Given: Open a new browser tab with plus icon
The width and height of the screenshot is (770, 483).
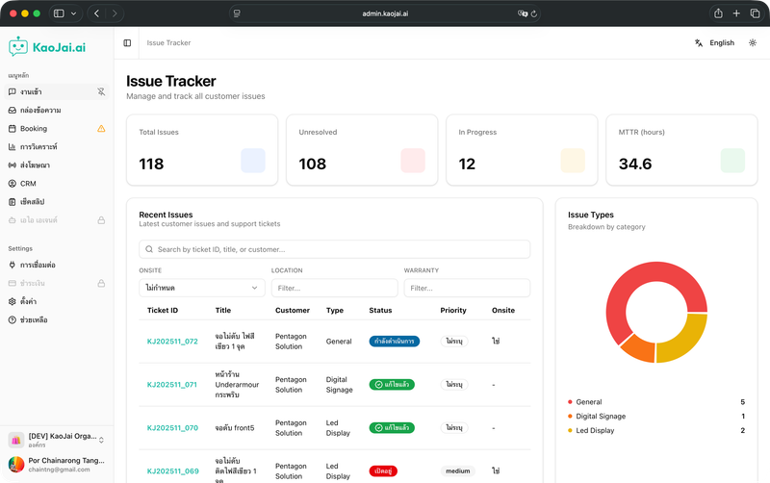Looking at the screenshot, I should coord(736,13).
